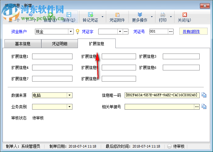The height and width of the screenshot is (152, 213).
Task: Go to previous voucher with 上一个
Action: [14, 17]
